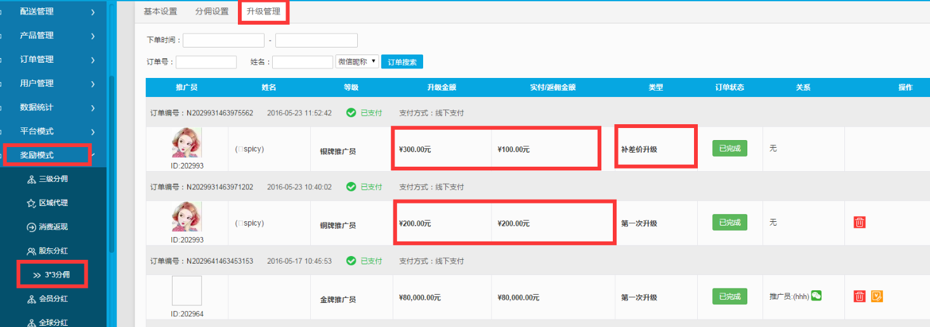Select the 升级管理 tab

[263, 11]
